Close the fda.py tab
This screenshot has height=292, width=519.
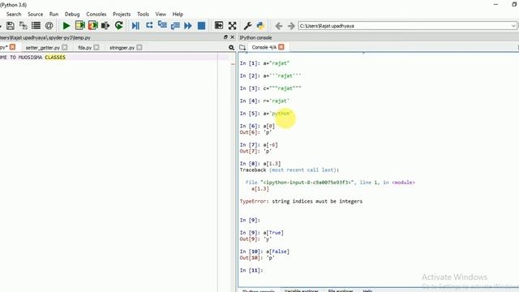(97, 47)
